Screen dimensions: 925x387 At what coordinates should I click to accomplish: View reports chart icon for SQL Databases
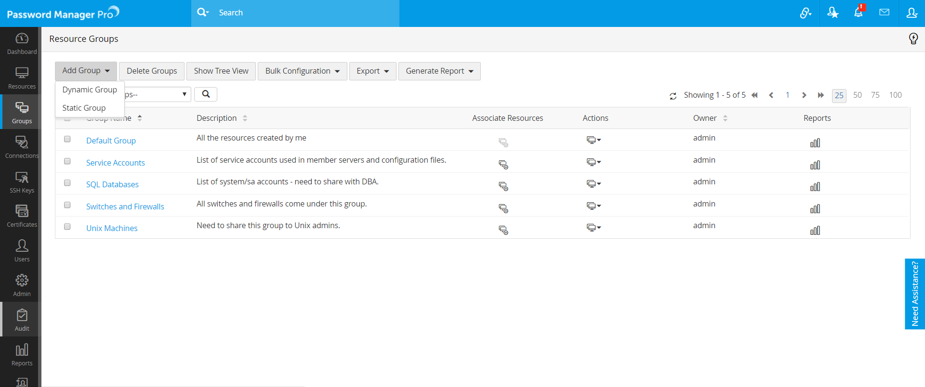815,187
